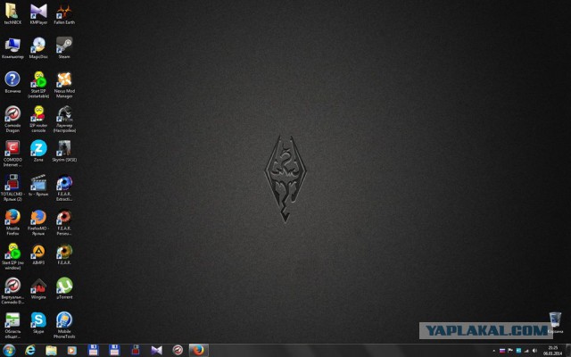Select the plain F.E.A.R. desktop shortcut
571x357 pixels.
tap(64, 253)
